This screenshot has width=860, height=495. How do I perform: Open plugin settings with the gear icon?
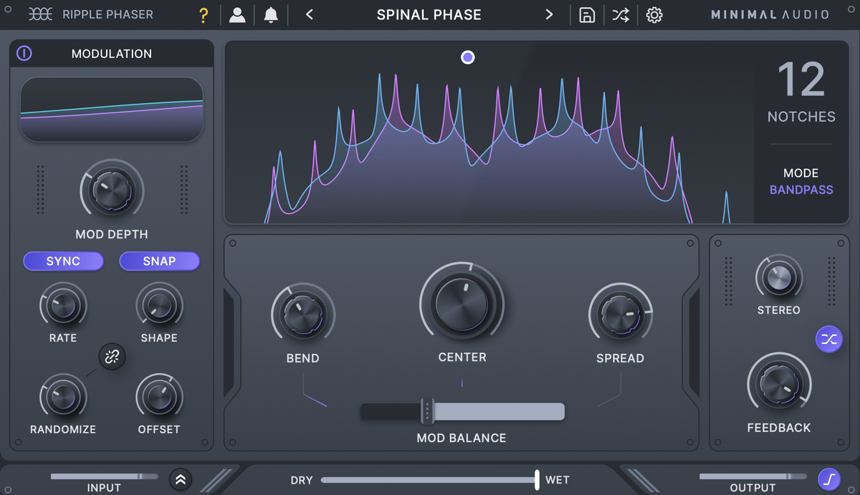[x=654, y=14]
